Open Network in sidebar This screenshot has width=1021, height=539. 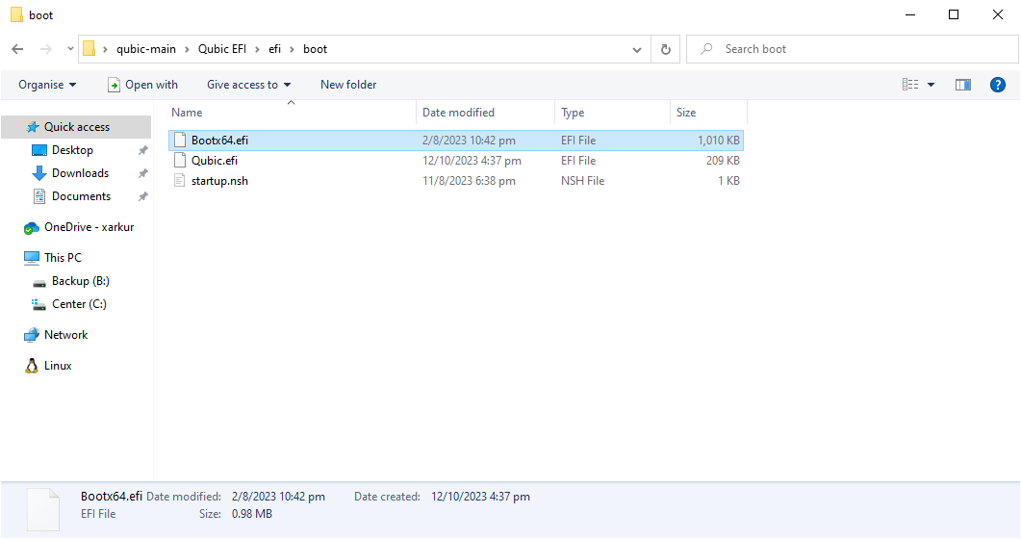click(x=65, y=335)
